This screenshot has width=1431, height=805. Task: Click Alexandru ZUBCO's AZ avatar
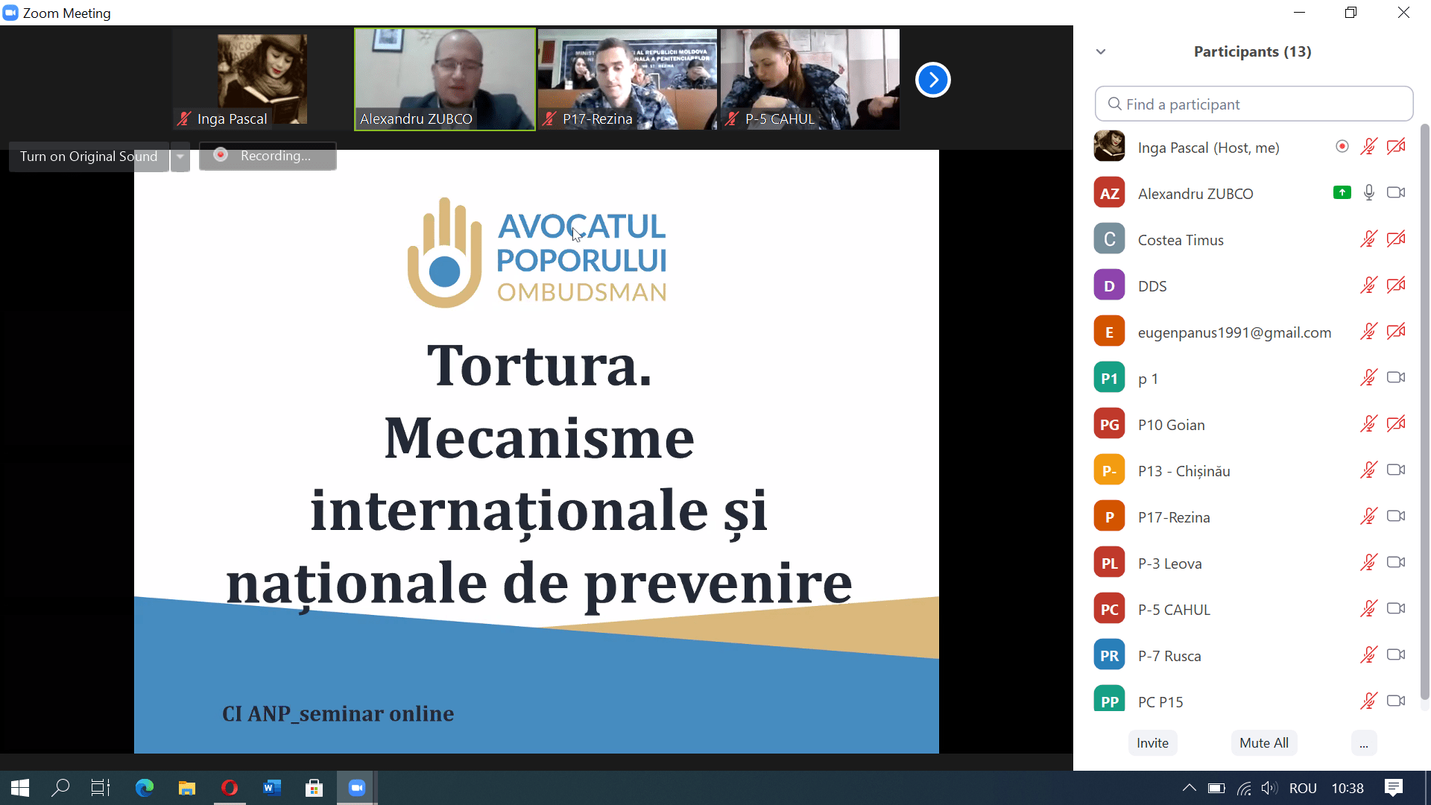[x=1109, y=193]
